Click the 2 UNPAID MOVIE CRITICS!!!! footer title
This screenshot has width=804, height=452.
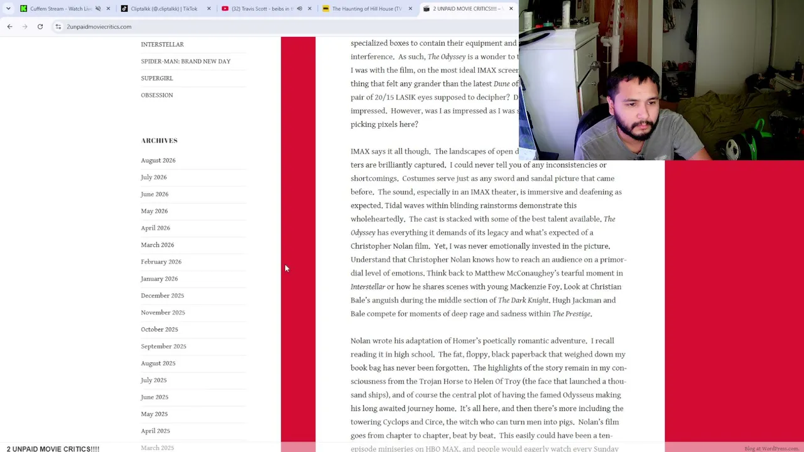(53, 449)
